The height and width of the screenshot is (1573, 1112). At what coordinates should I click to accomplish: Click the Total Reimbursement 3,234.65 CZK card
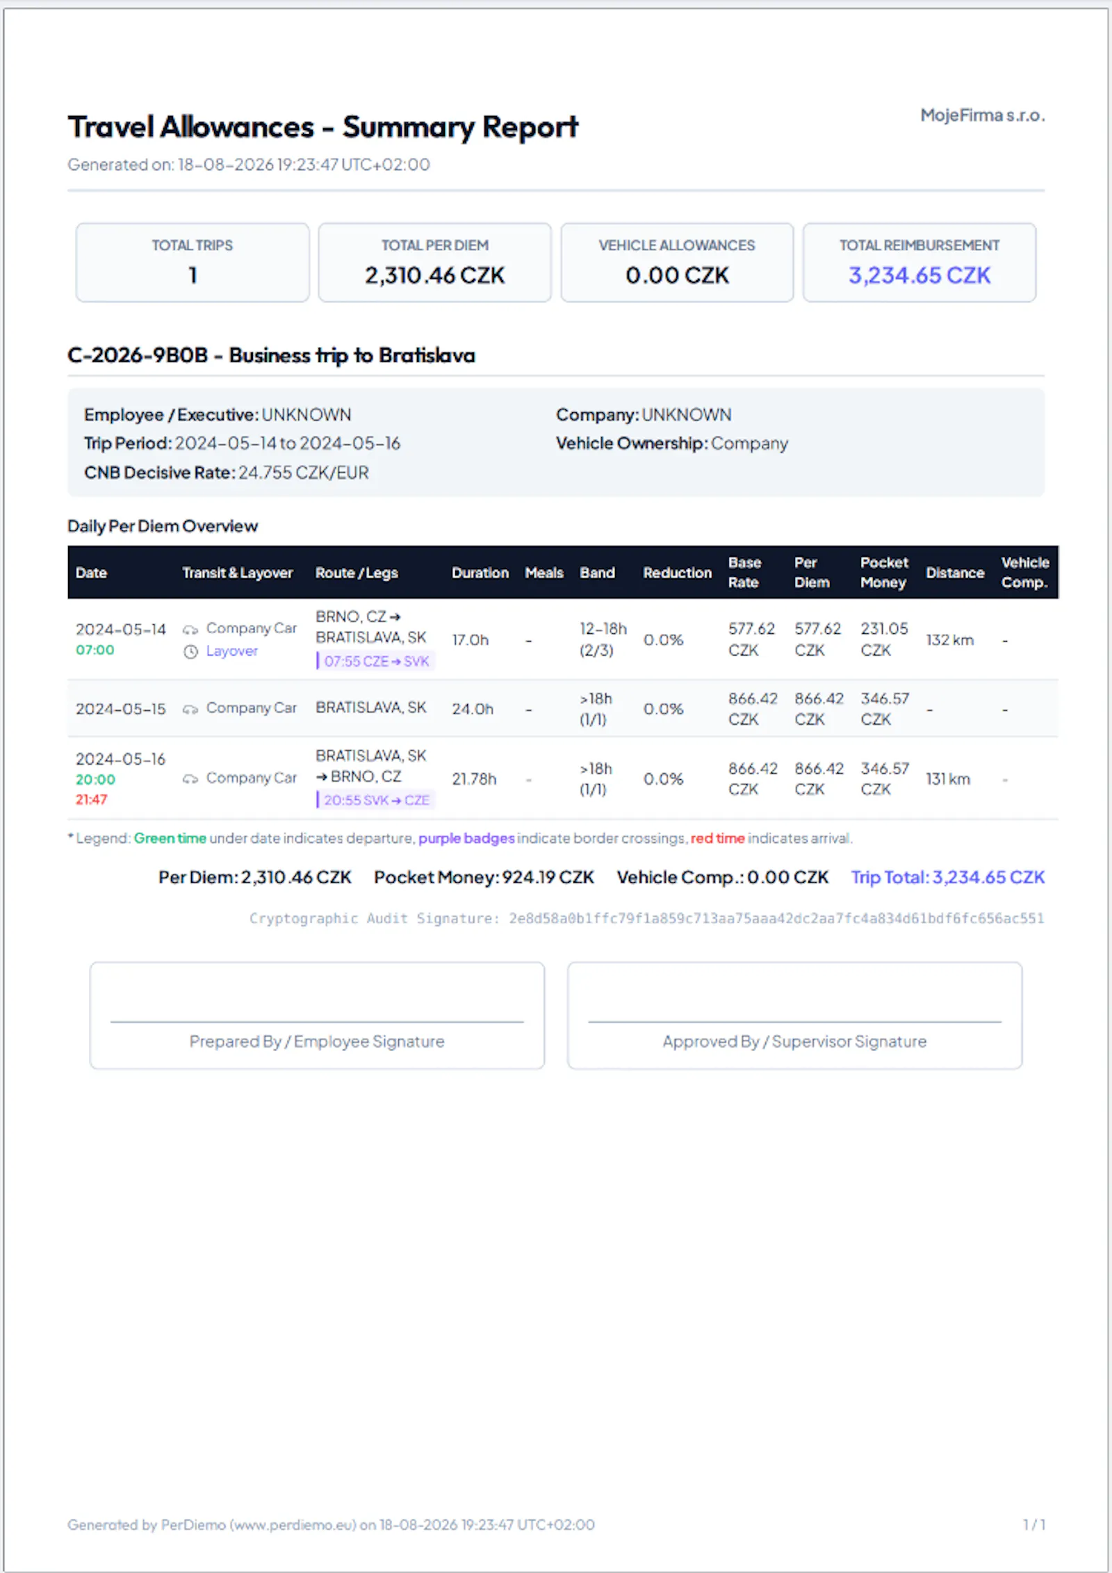(x=919, y=263)
